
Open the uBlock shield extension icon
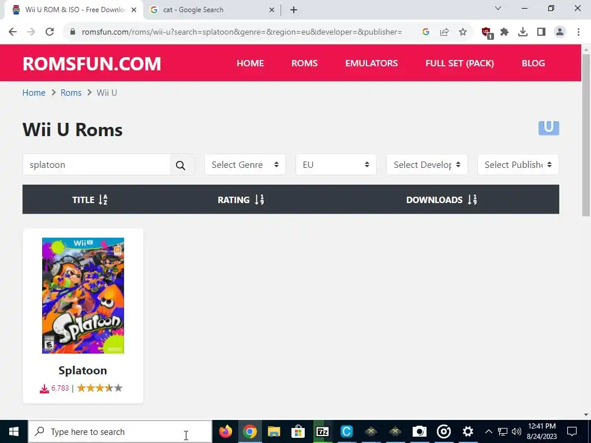487,33
